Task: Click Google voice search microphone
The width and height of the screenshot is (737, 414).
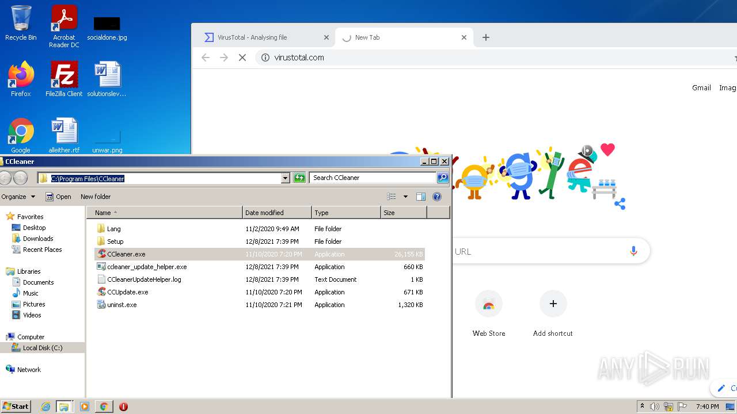Action: tap(633, 251)
